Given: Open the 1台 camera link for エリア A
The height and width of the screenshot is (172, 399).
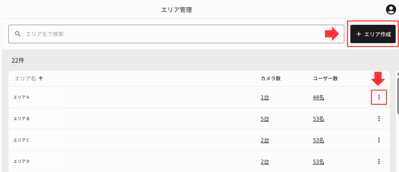Looking at the screenshot, I should [x=265, y=97].
